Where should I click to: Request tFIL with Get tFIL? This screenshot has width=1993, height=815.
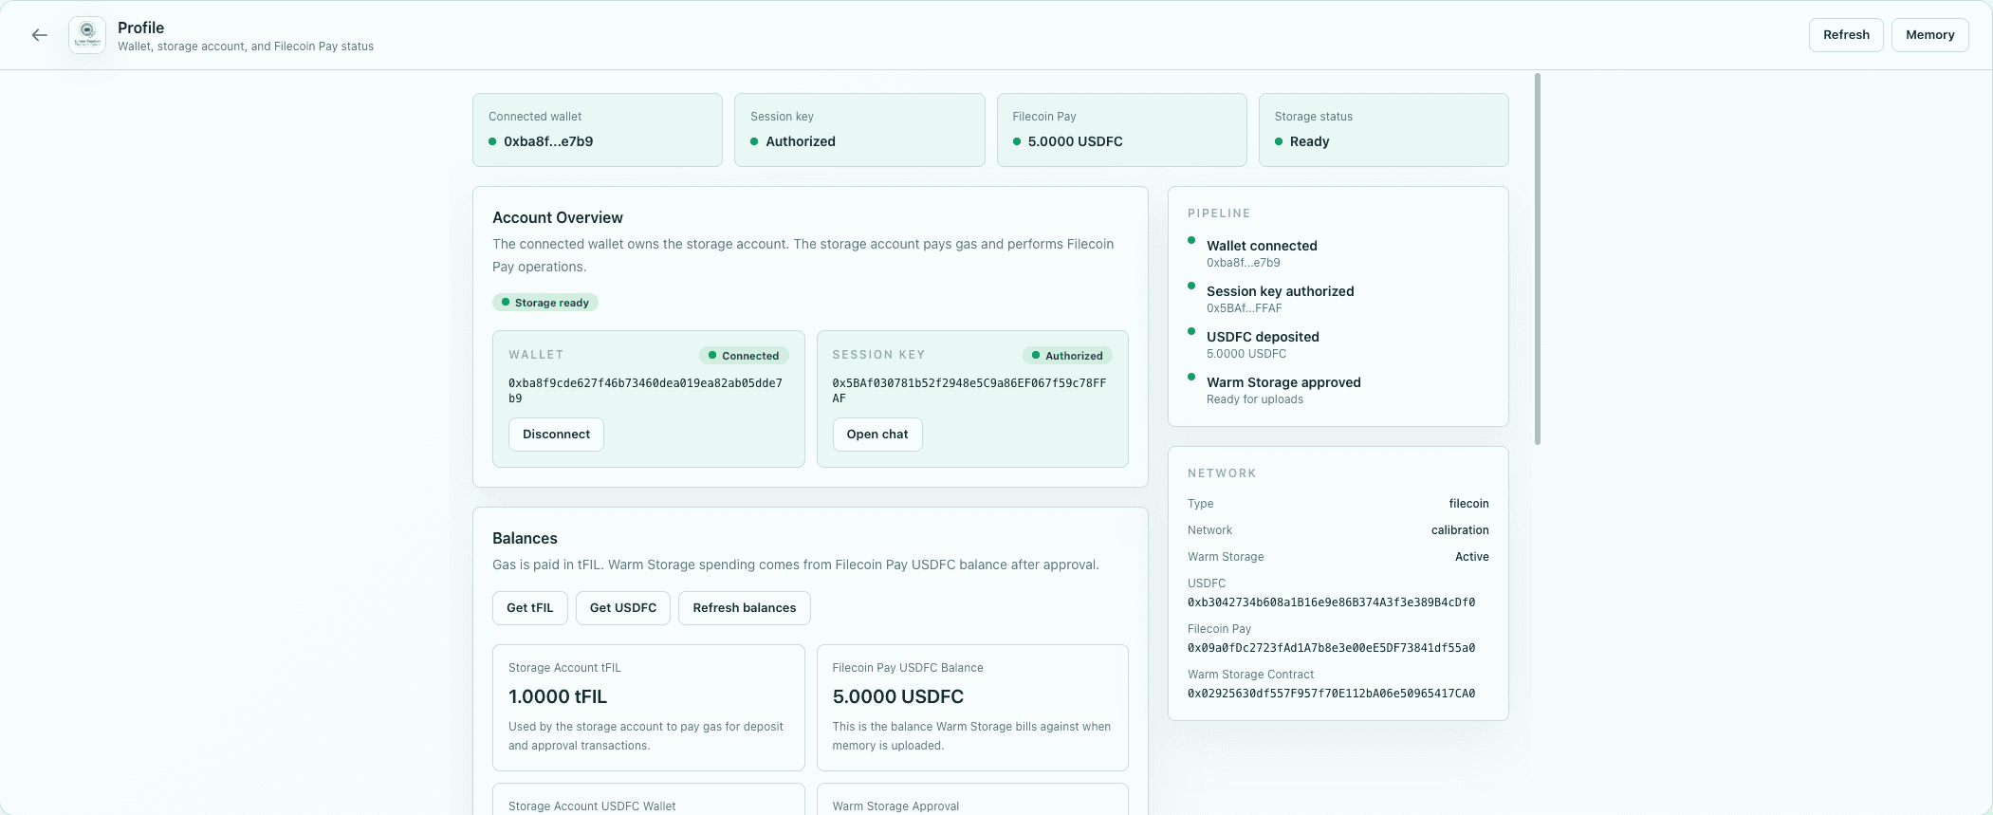click(x=529, y=608)
